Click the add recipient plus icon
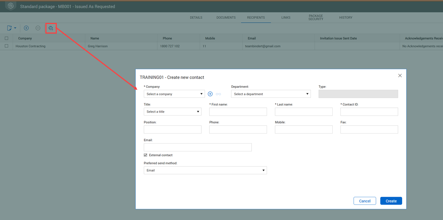 click(26, 28)
